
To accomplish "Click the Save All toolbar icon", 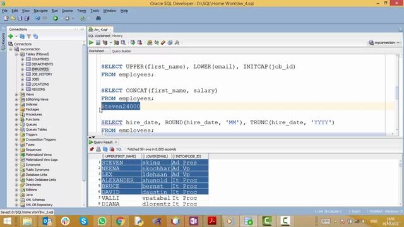I will click(27, 18).
